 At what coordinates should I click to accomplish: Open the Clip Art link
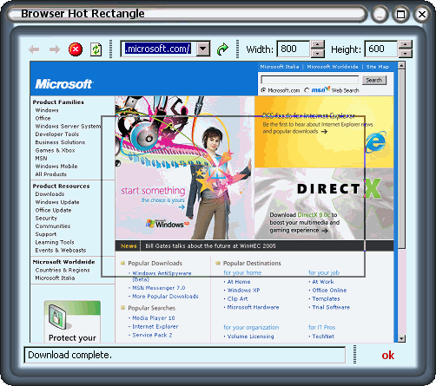pyautogui.click(x=237, y=298)
